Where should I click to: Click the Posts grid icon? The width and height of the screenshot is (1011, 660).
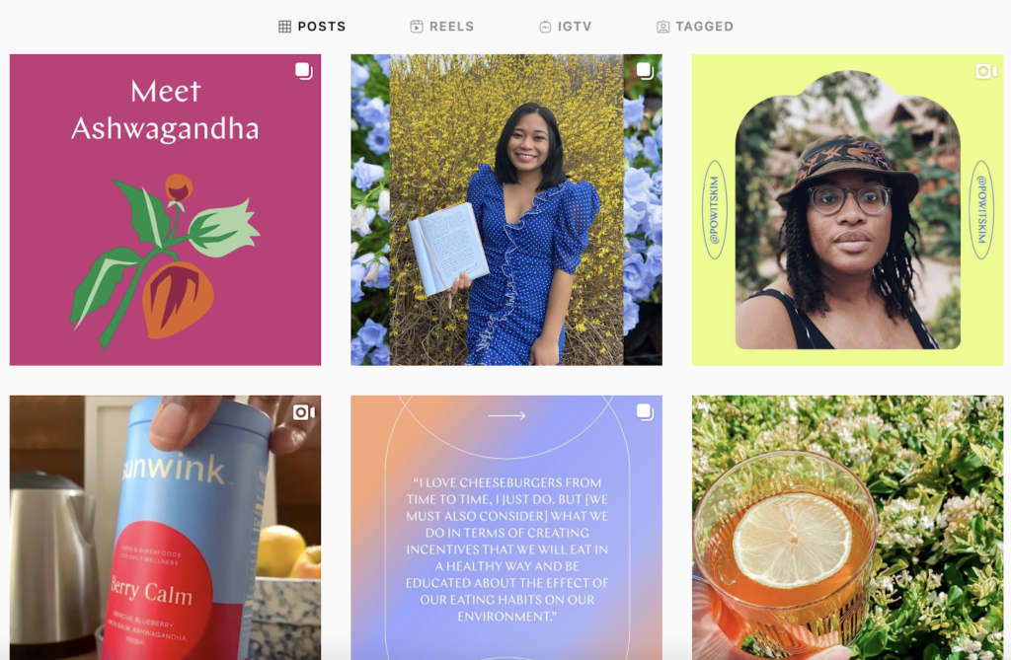pyautogui.click(x=284, y=27)
